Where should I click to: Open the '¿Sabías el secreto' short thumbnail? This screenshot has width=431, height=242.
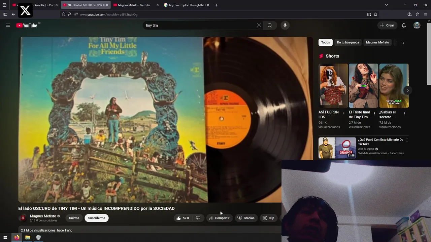[x=394, y=86]
